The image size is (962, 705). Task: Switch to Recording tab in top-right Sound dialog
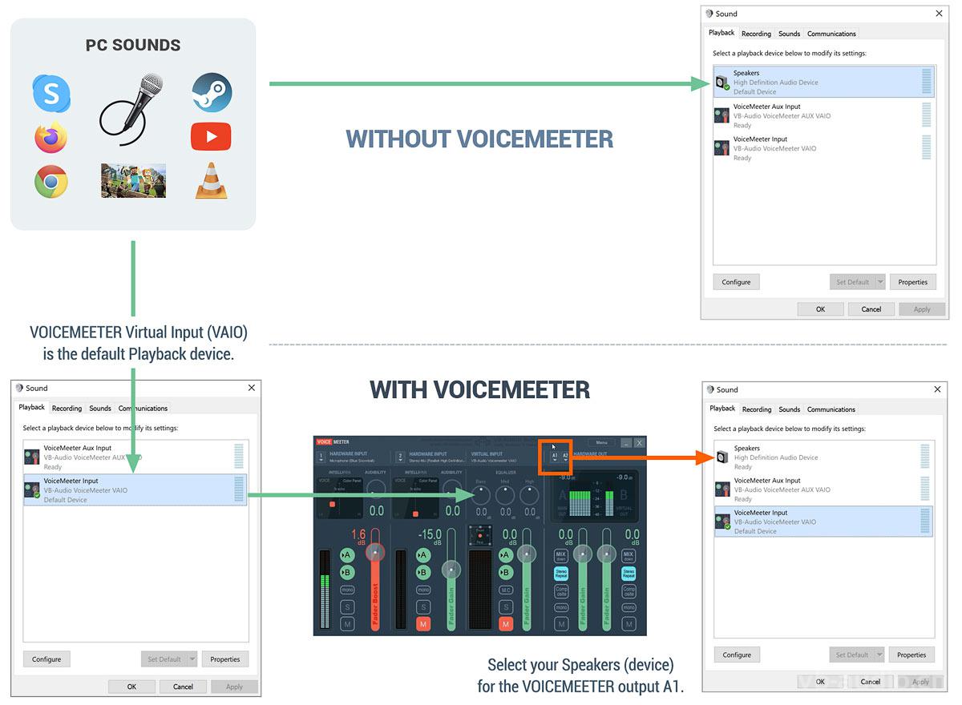pos(756,34)
